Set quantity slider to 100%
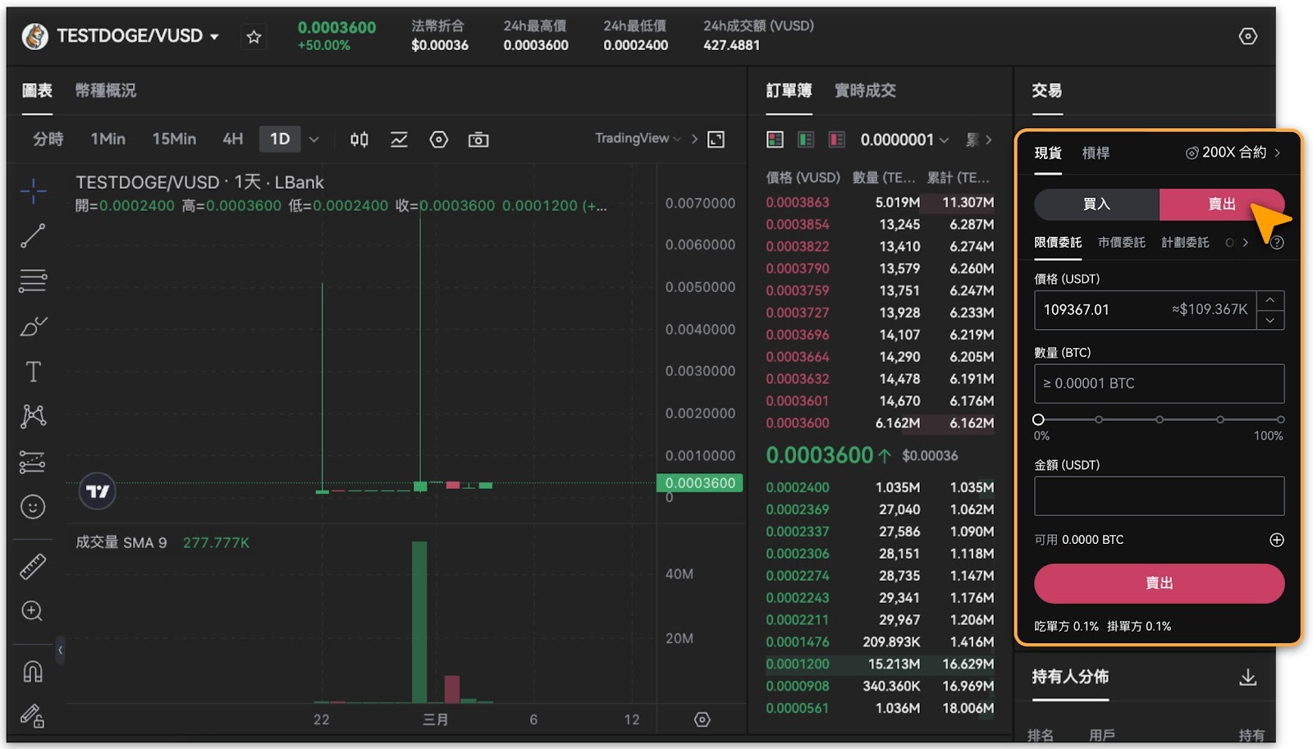 coord(1280,419)
